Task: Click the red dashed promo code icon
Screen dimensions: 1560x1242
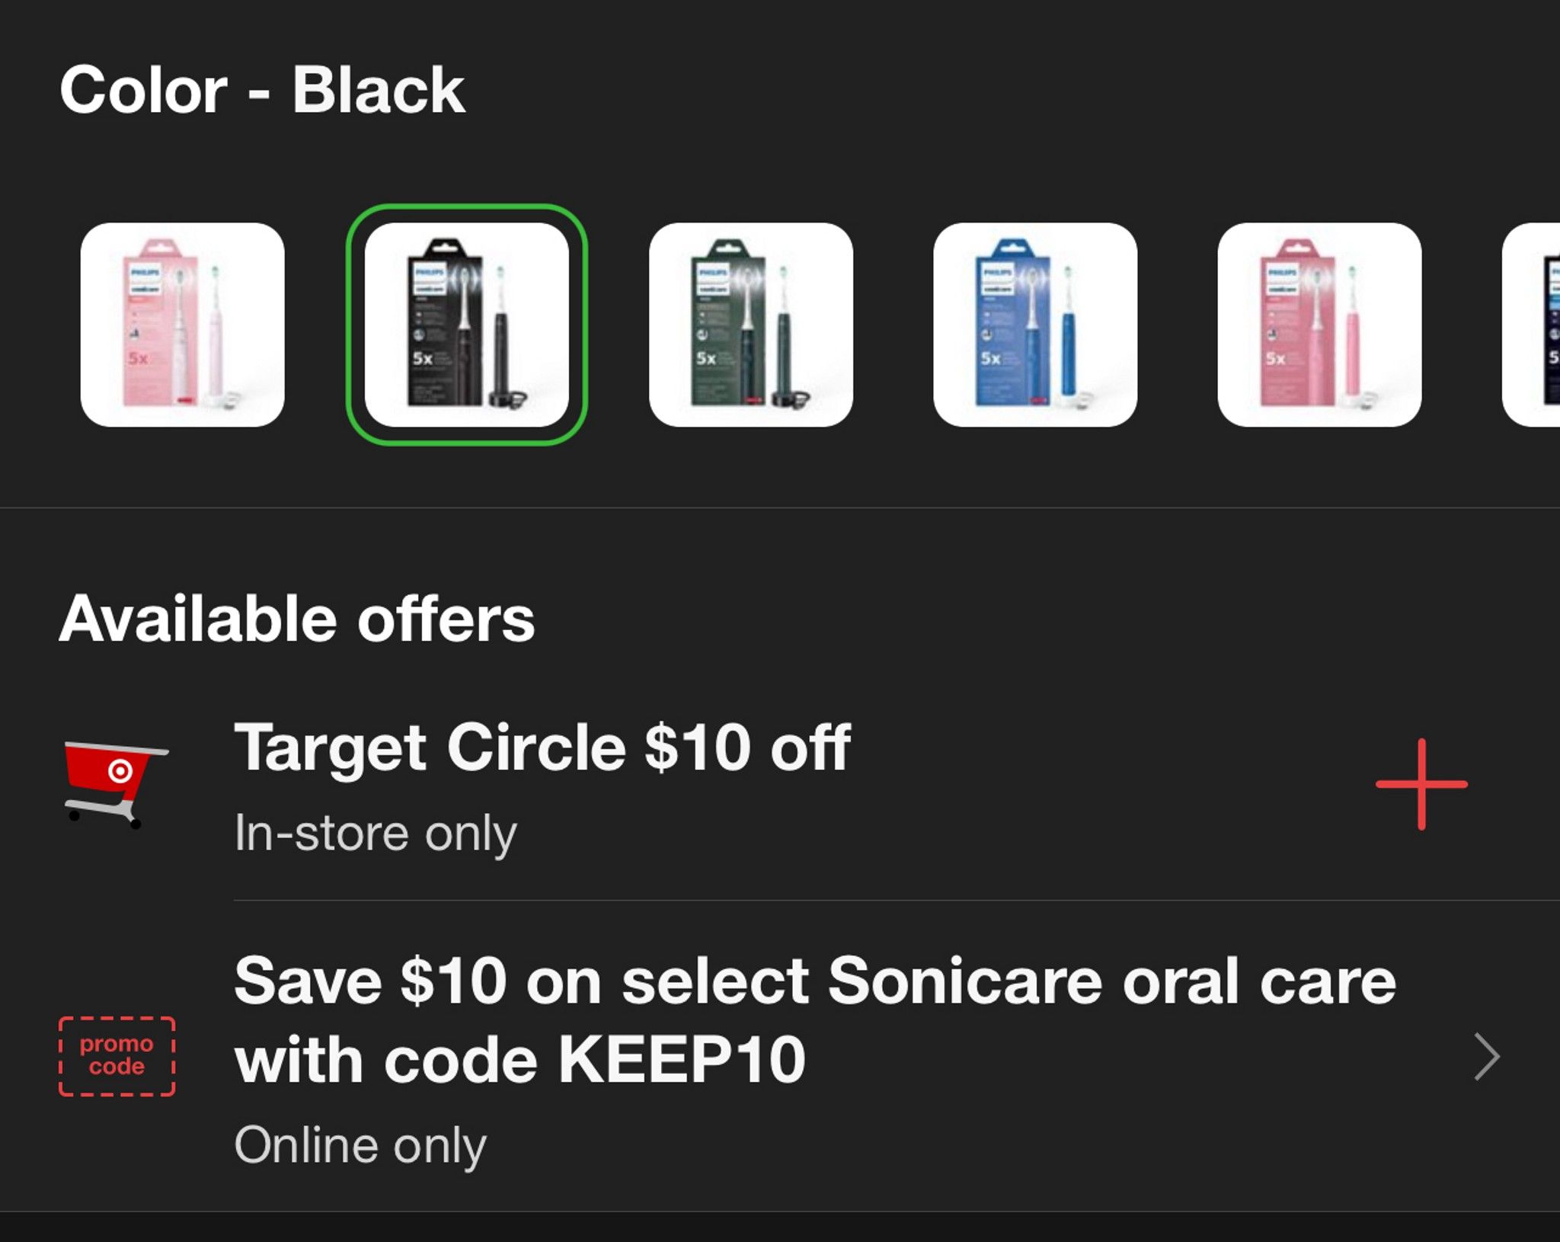Action: point(117,1056)
